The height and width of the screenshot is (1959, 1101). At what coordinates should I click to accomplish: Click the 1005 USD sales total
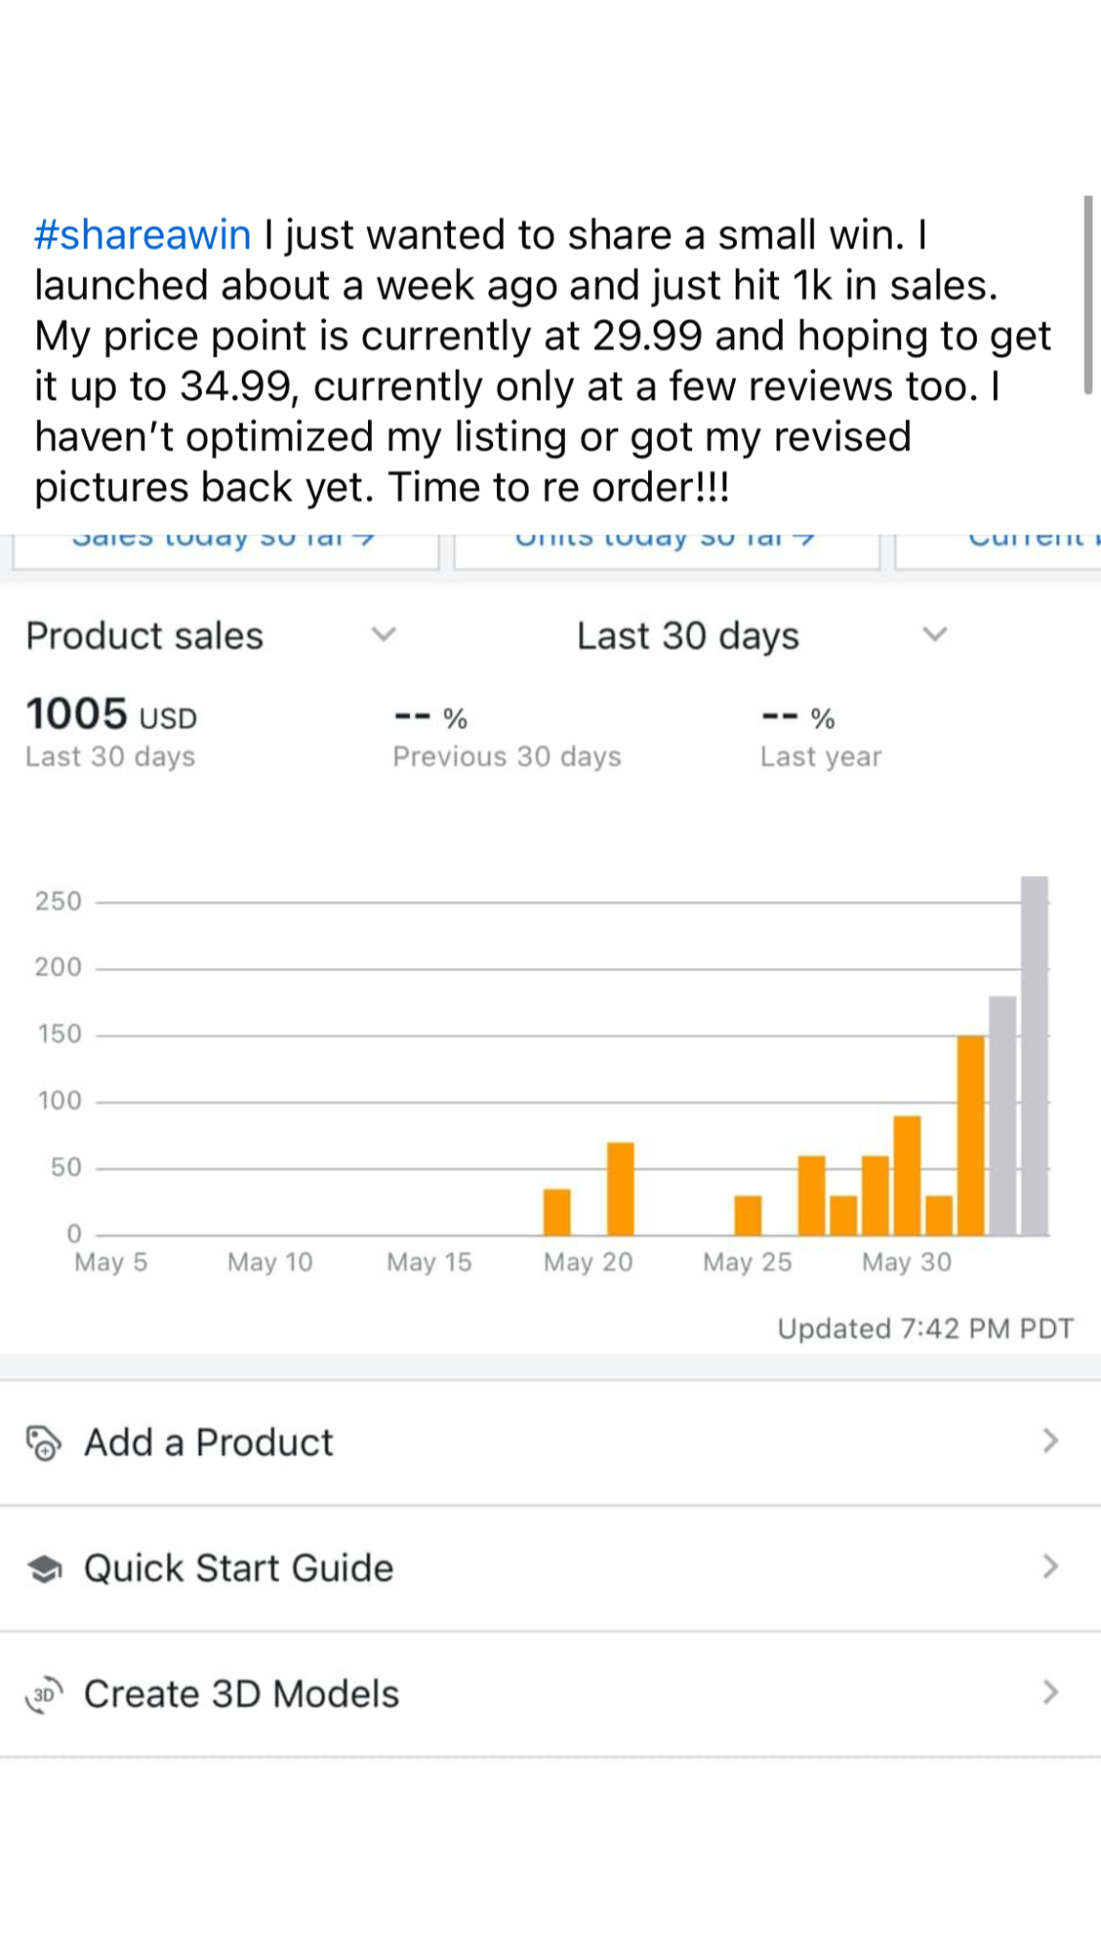111,715
